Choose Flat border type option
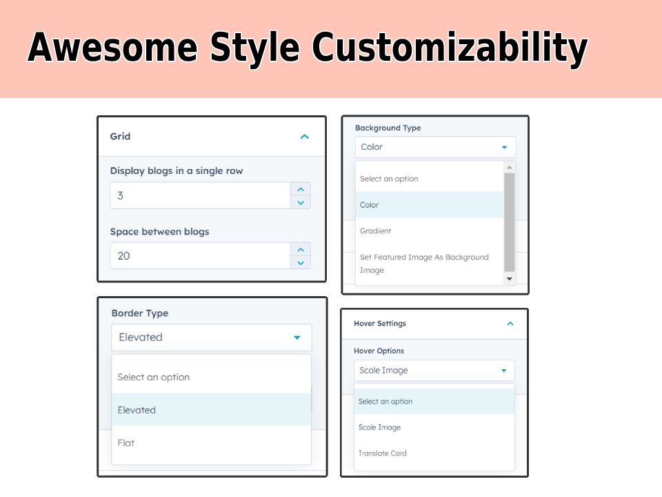The image size is (662, 497). pyautogui.click(x=211, y=442)
